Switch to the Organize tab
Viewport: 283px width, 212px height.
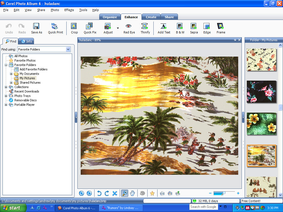(110, 17)
